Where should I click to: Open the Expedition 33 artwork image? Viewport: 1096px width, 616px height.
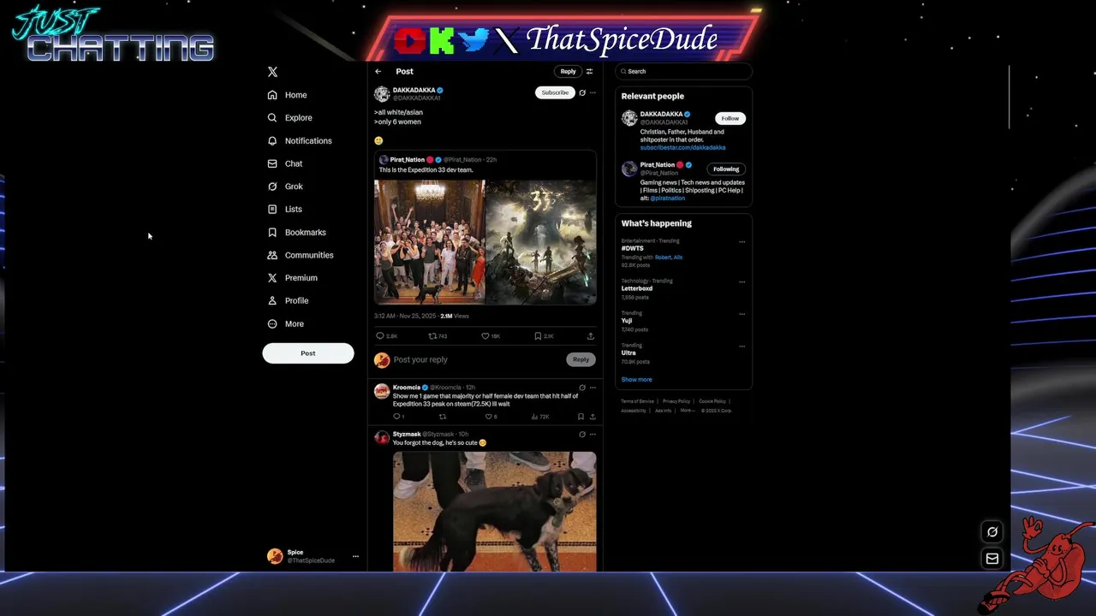pos(541,242)
